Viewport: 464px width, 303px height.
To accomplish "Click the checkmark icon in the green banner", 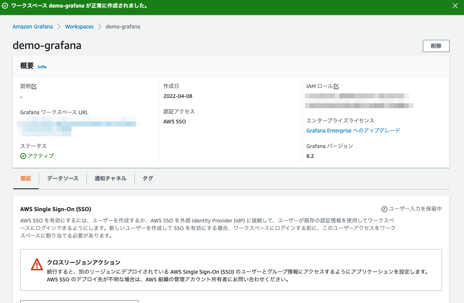I will click(5, 6).
